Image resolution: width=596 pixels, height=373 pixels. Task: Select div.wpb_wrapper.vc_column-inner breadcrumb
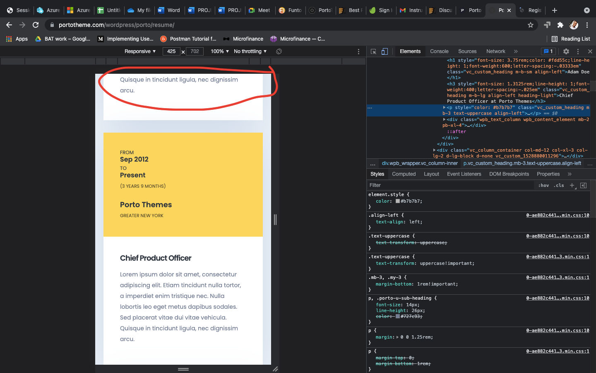click(x=420, y=163)
